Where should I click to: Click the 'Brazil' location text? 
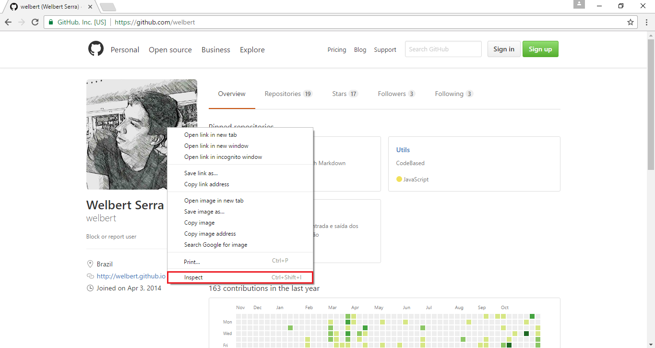105,264
